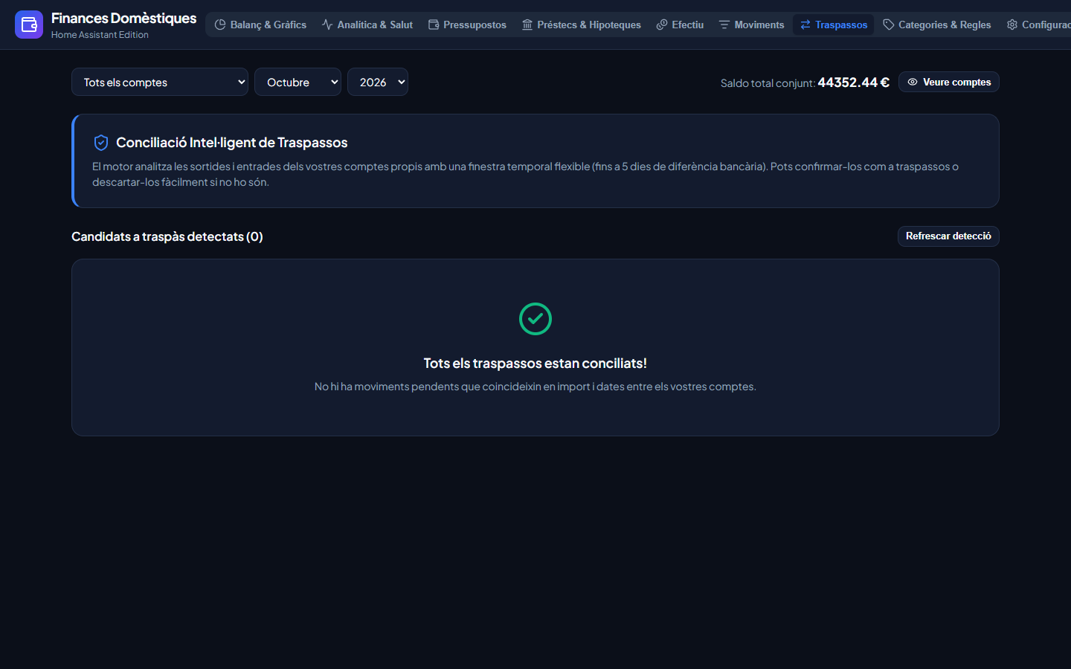The height and width of the screenshot is (669, 1071).
Task: Click the gear icon beside Configuració
Action: [x=1012, y=25]
